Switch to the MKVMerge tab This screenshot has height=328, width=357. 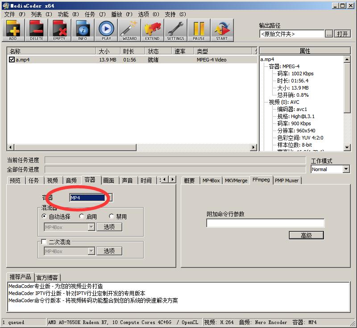[x=236, y=180]
